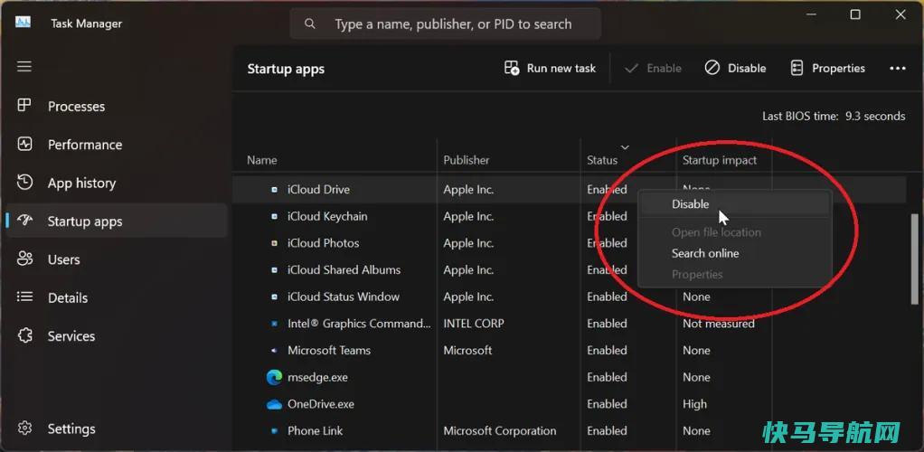The image size is (924, 452).
Task: Open Settings in the sidebar
Action: click(x=117, y=428)
